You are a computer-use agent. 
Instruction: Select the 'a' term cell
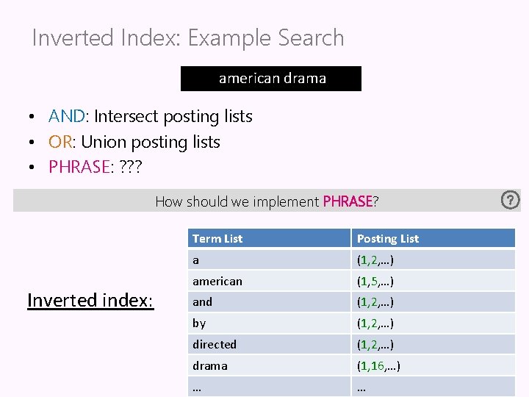click(196, 260)
